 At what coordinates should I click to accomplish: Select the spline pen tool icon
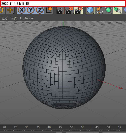coord(99,10)
